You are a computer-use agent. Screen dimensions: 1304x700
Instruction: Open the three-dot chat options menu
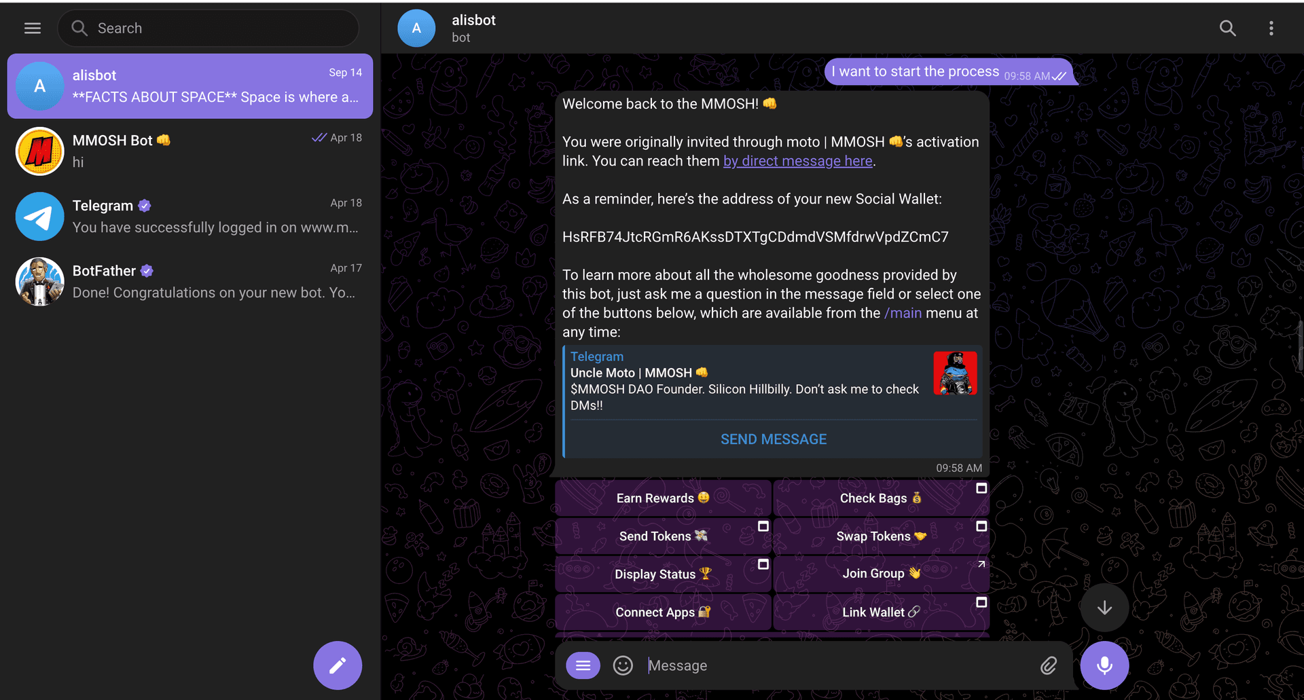(1271, 28)
